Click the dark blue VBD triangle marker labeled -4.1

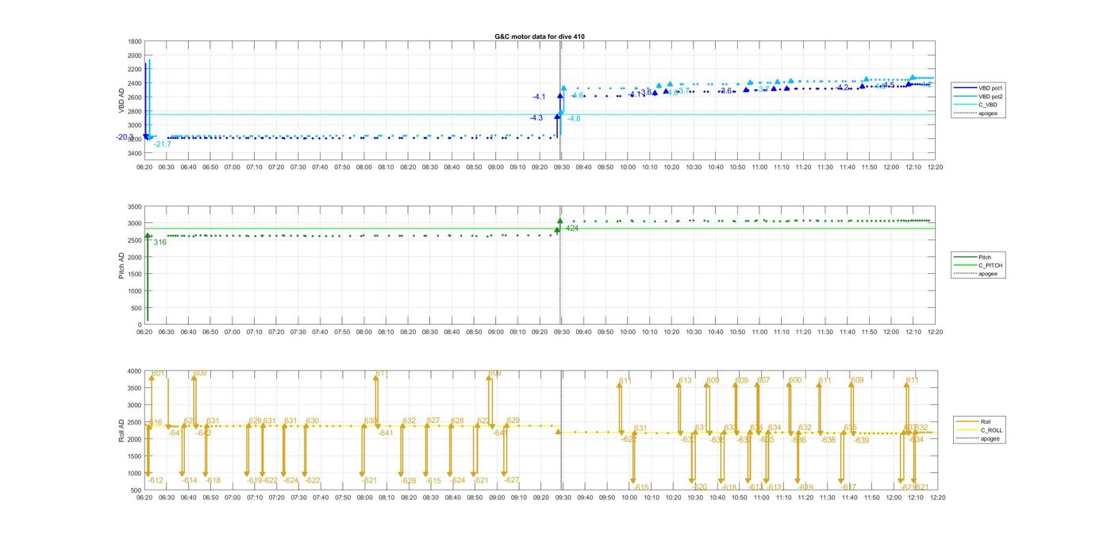click(x=559, y=96)
